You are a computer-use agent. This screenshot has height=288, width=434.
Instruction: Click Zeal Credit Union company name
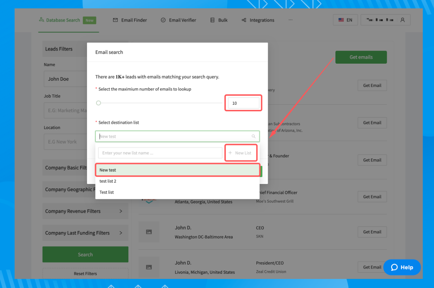click(271, 272)
